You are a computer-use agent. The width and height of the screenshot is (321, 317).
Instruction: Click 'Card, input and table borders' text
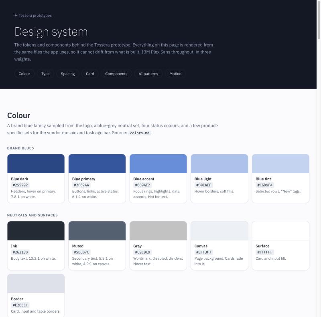36,311
